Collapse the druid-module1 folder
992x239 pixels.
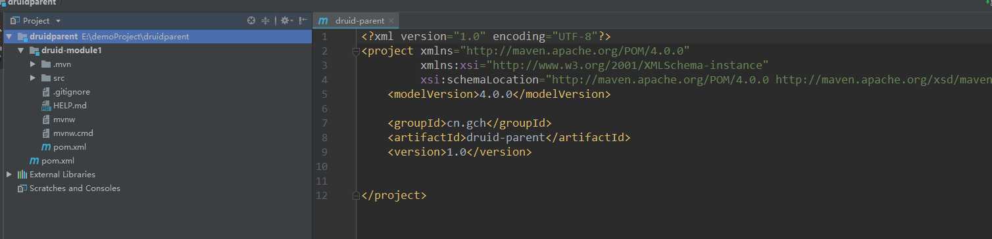[21, 51]
